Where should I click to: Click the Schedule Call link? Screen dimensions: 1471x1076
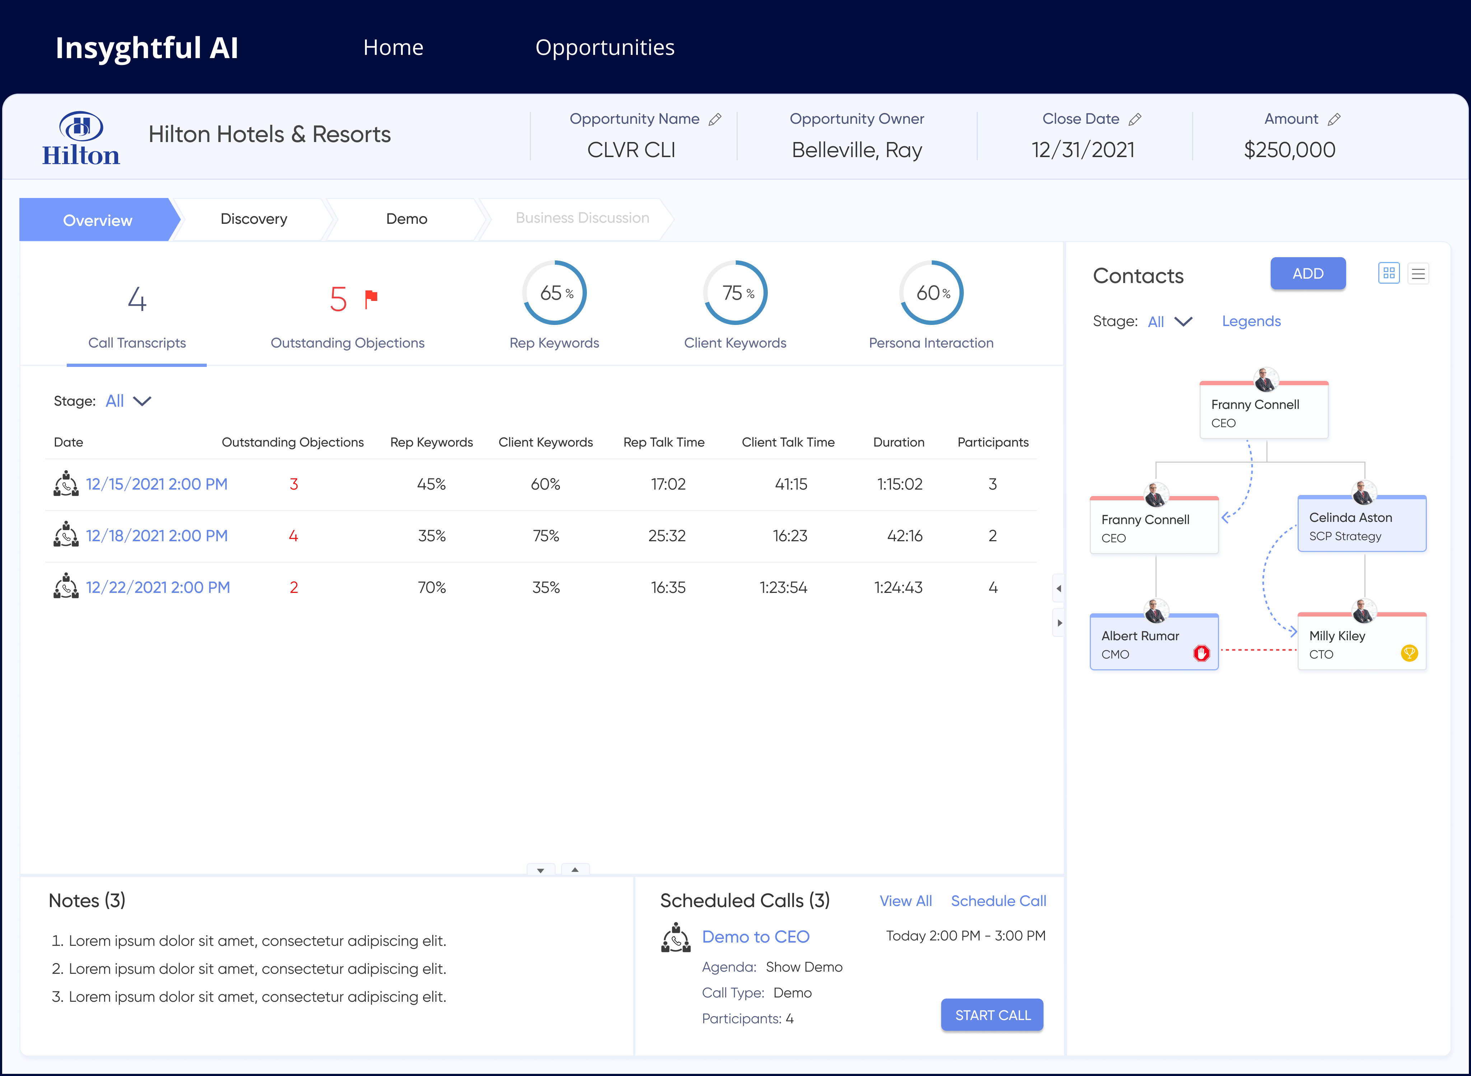click(x=998, y=901)
